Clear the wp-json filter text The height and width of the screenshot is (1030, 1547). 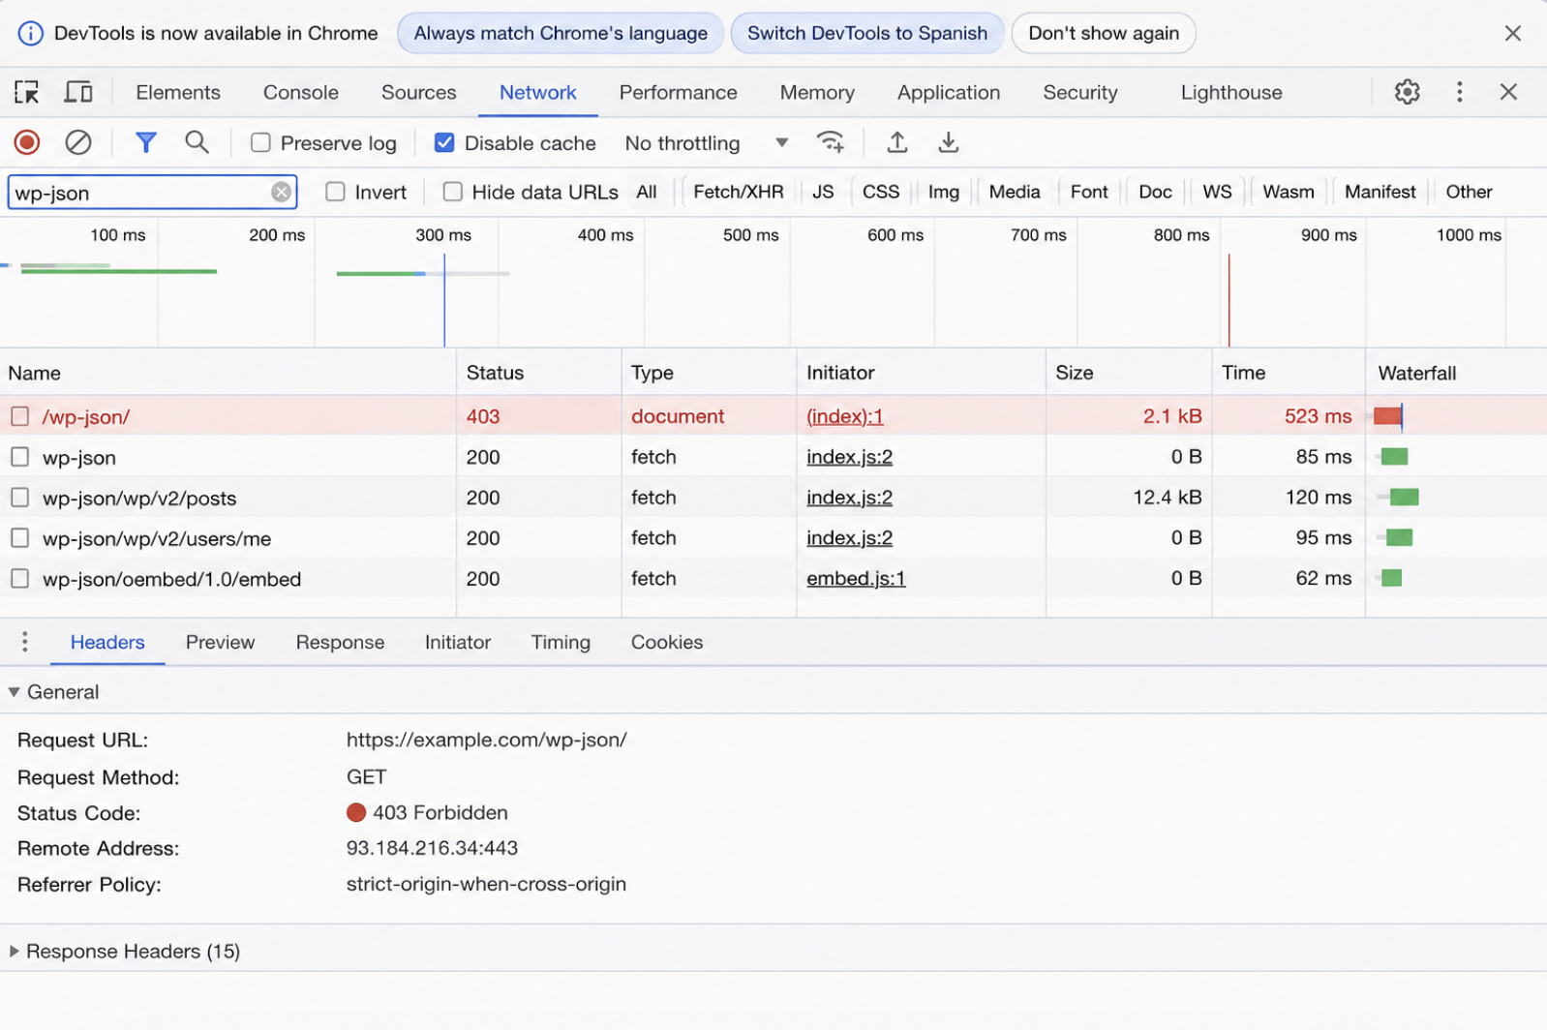281,192
